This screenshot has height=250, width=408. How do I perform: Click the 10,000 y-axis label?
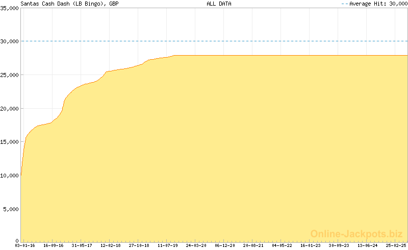[x=9, y=176]
